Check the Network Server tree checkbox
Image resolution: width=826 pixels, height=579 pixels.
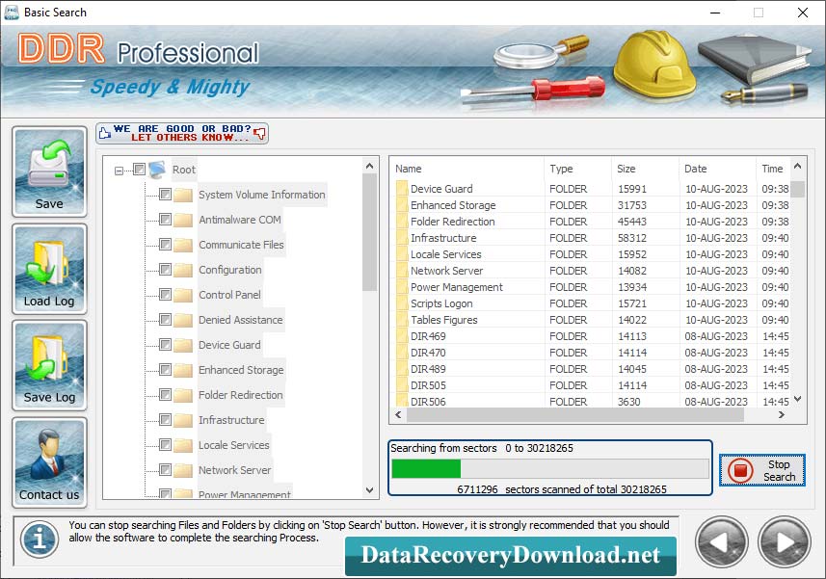(165, 469)
